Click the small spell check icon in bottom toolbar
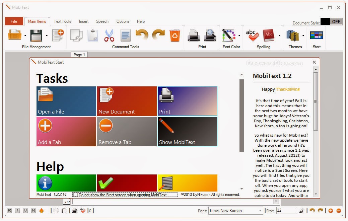Screen dimensions: 348x221 tap(83, 211)
